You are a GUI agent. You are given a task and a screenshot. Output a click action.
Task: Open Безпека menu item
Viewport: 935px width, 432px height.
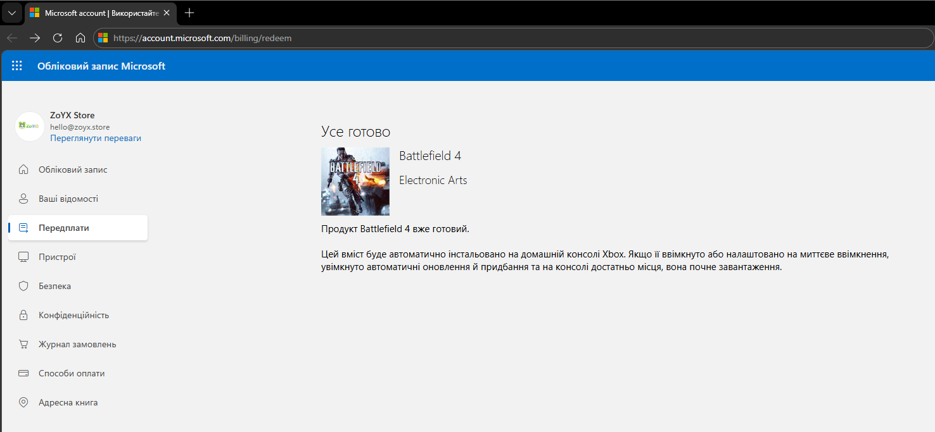78,286
